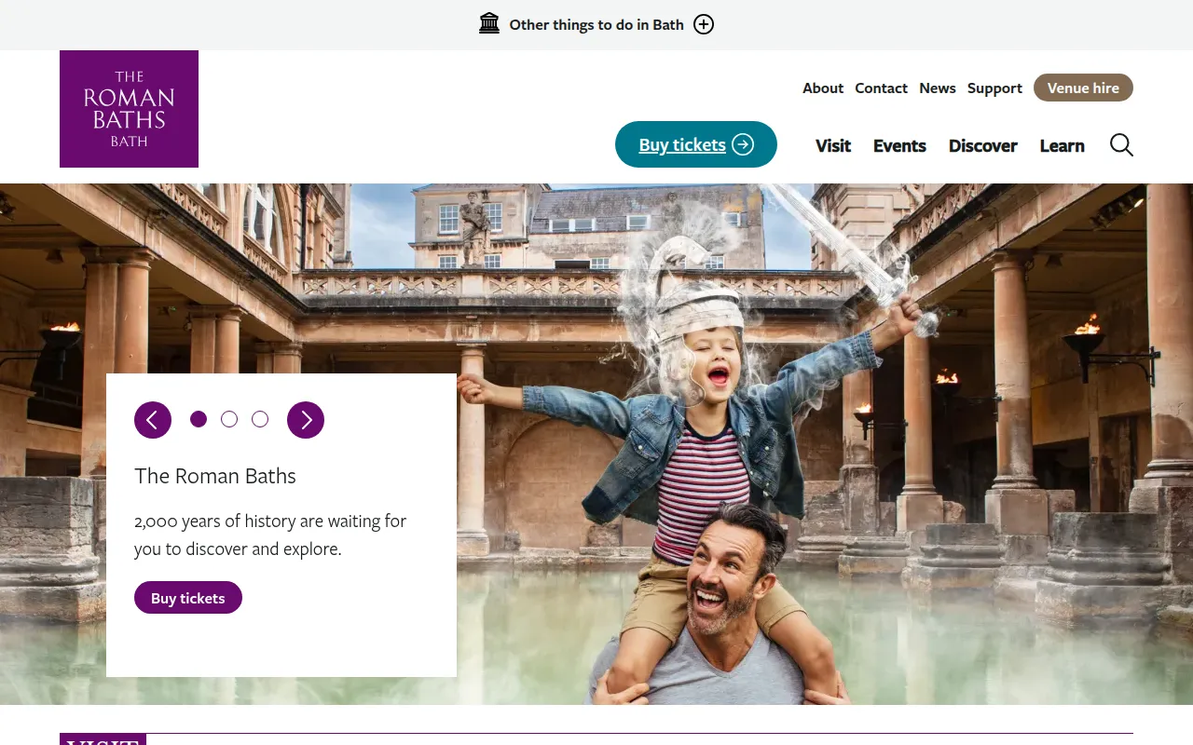Go to the Contact page
This screenshot has height=745, width=1193.
click(881, 88)
